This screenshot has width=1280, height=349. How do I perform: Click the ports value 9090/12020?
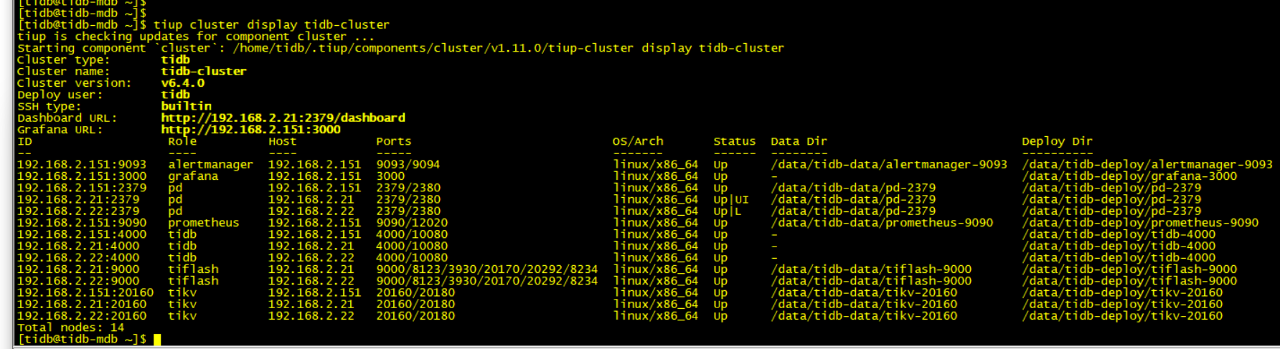tap(412, 222)
